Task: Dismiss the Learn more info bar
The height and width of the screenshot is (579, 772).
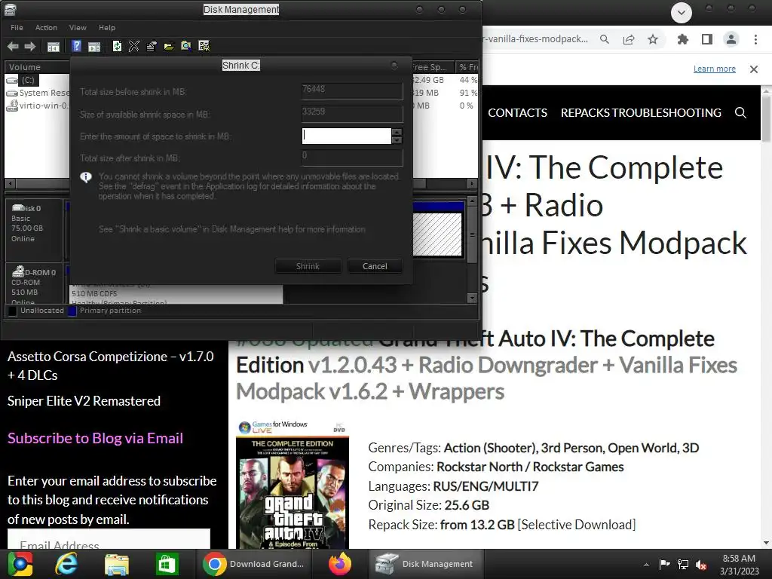Action: pos(754,69)
